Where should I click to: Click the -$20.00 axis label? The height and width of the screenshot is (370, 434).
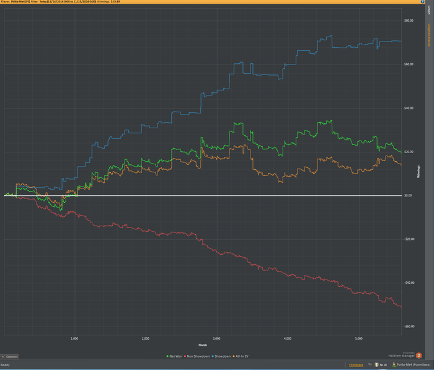[x=409, y=239]
